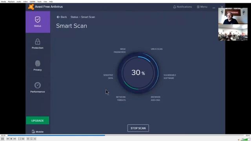Toggle VLC random shuffle
Image resolution: width=251 pixels, height=141 pixels.
tap(35, 139)
